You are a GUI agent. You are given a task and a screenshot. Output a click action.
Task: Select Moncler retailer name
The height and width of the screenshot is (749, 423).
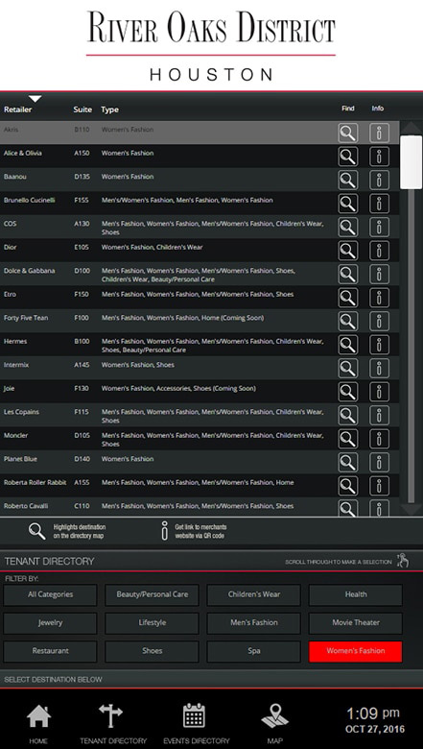(15, 435)
